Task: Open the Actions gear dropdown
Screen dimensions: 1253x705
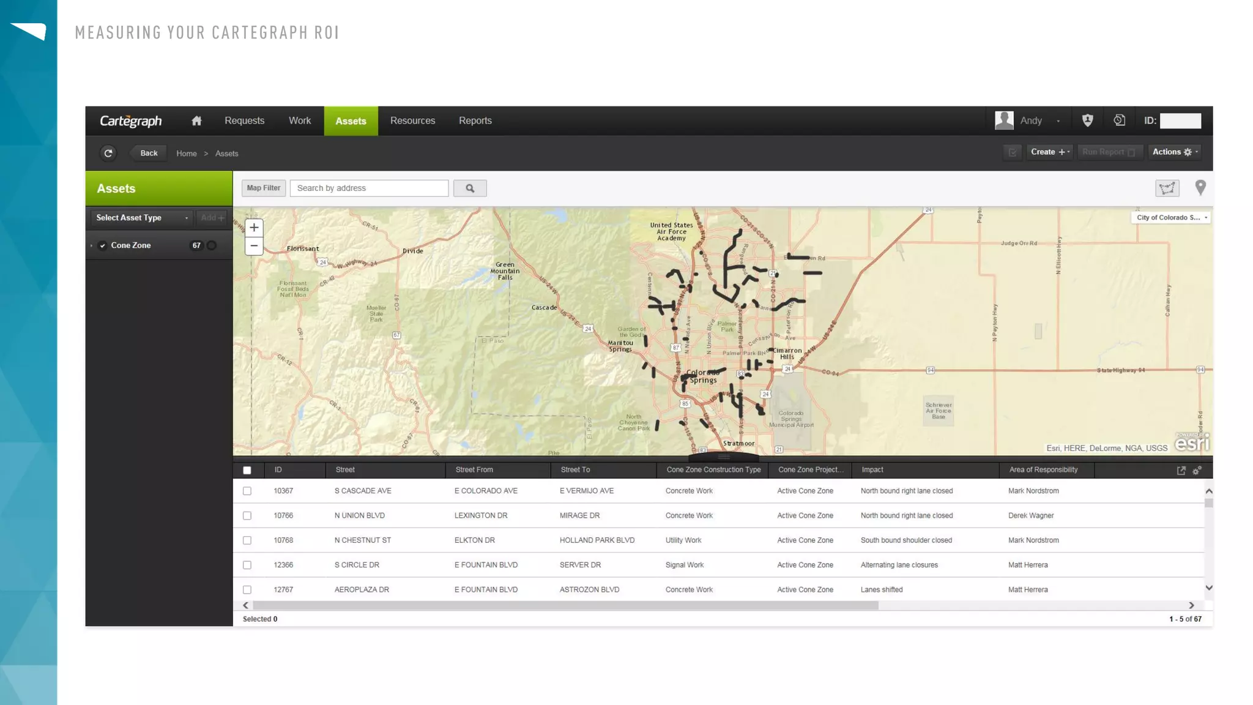Action: tap(1175, 152)
